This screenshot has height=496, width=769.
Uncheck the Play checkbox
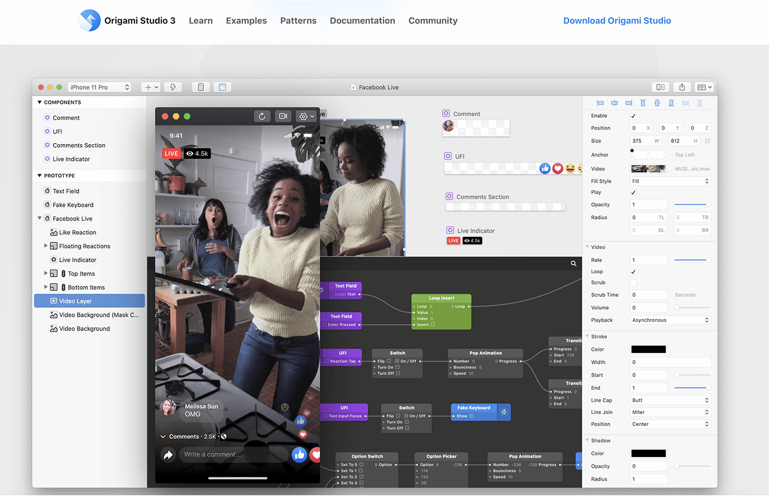click(x=633, y=192)
